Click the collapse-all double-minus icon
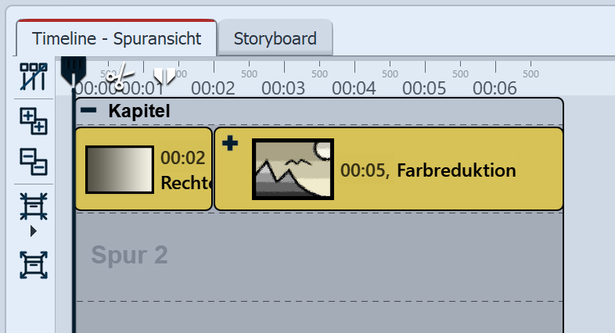The height and width of the screenshot is (333, 615). (x=33, y=162)
